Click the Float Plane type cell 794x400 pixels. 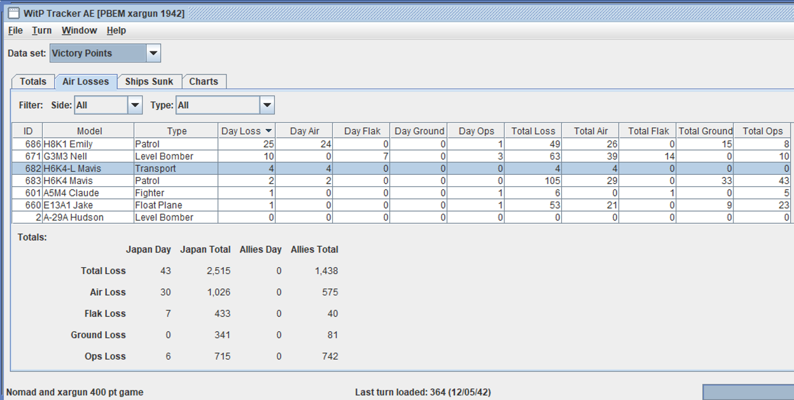[176, 205]
